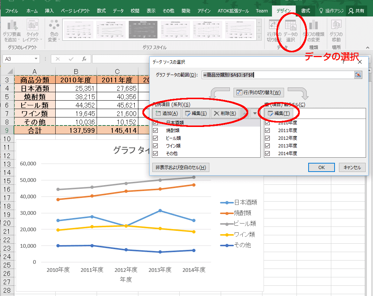
Task: Click the insert function fx icon
Action: [x=84, y=59]
